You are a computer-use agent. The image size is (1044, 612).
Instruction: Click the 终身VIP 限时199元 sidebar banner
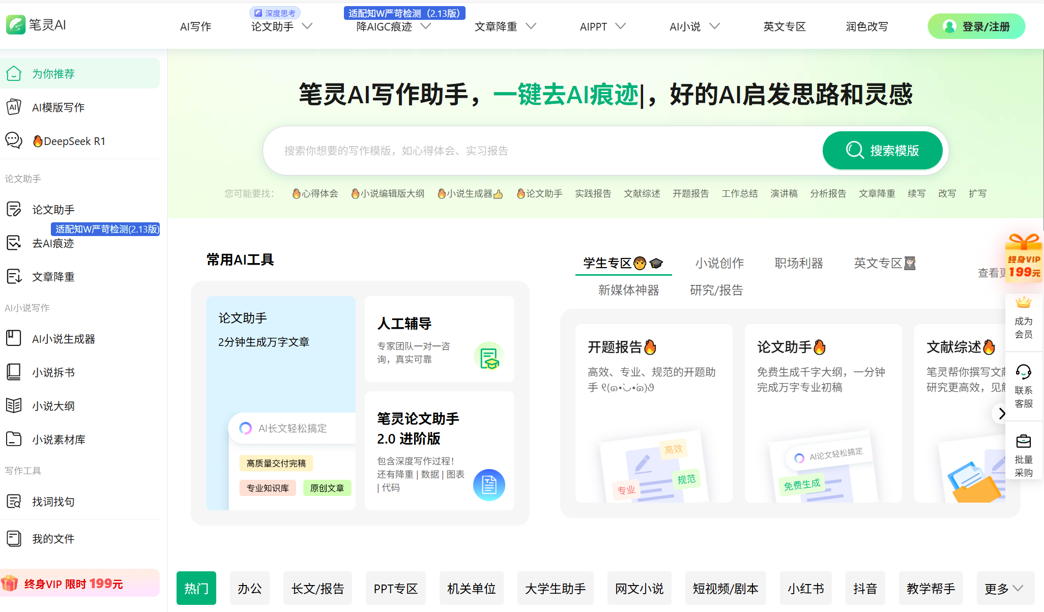click(x=80, y=583)
